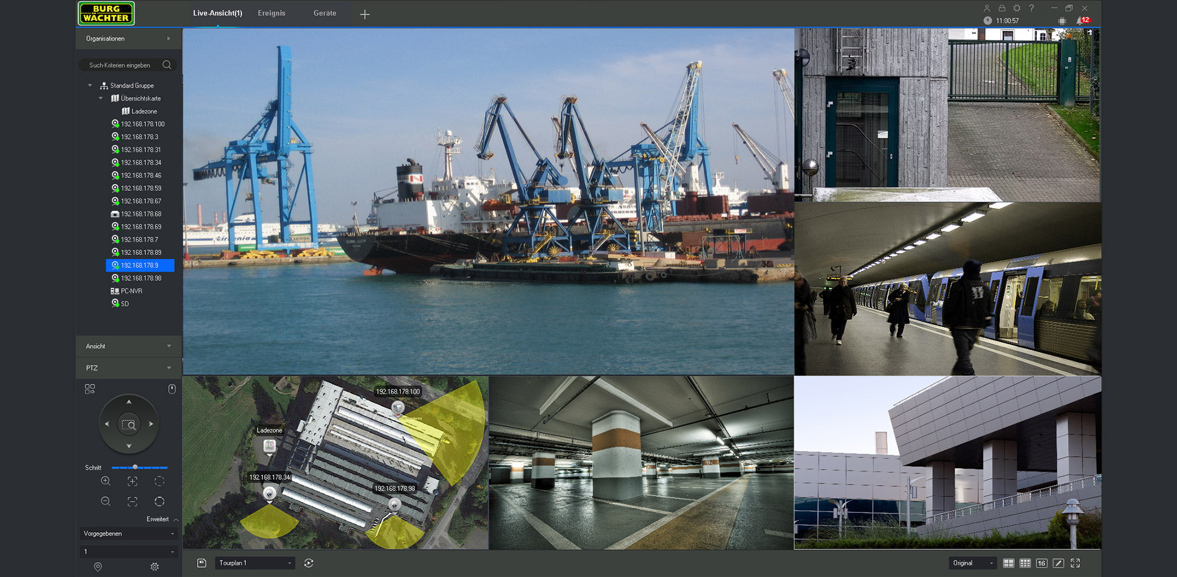Click the lock screen padlock icon
1177x577 pixels.
(x=1002, y=8)
